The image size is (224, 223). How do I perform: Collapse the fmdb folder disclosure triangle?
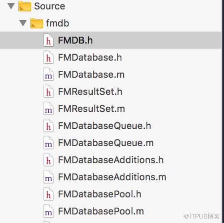click(23, 23)
